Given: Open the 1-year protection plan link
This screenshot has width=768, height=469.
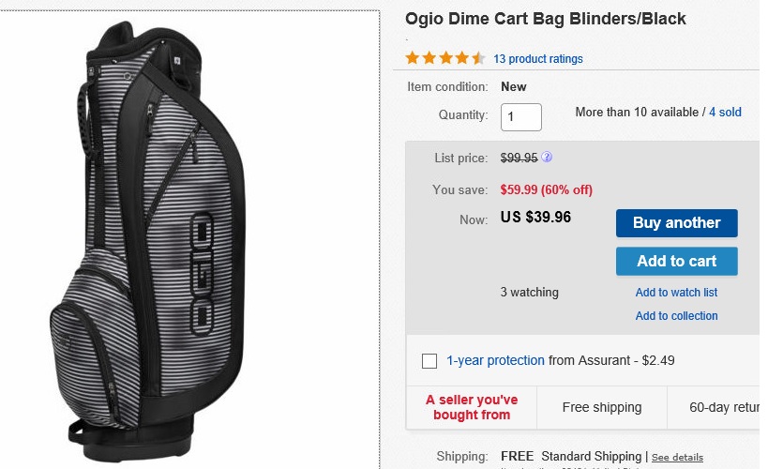Looking at the screenshot, I should point(495,360).
